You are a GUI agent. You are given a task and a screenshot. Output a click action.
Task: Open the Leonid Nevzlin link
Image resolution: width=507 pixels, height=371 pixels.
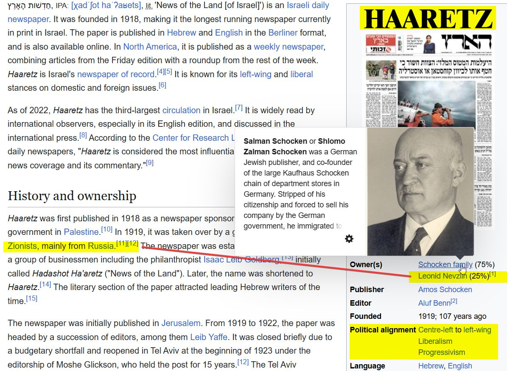point(443,276)
